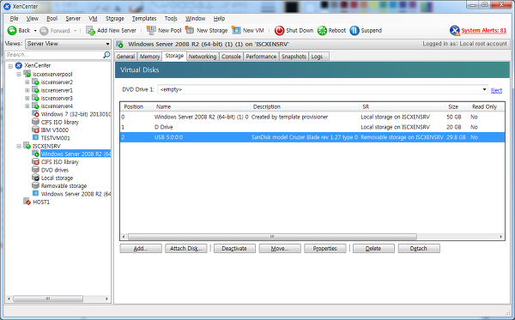This screenshot has height=320, width=515.
Task: Click the New Storage icon
Action: [190, 30]
